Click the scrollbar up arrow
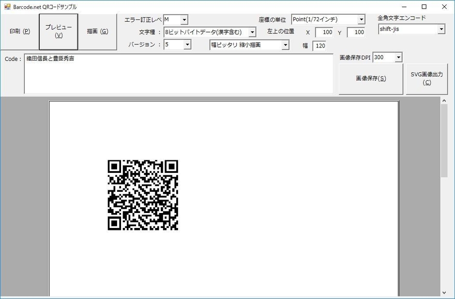 (x=444, y=101)
